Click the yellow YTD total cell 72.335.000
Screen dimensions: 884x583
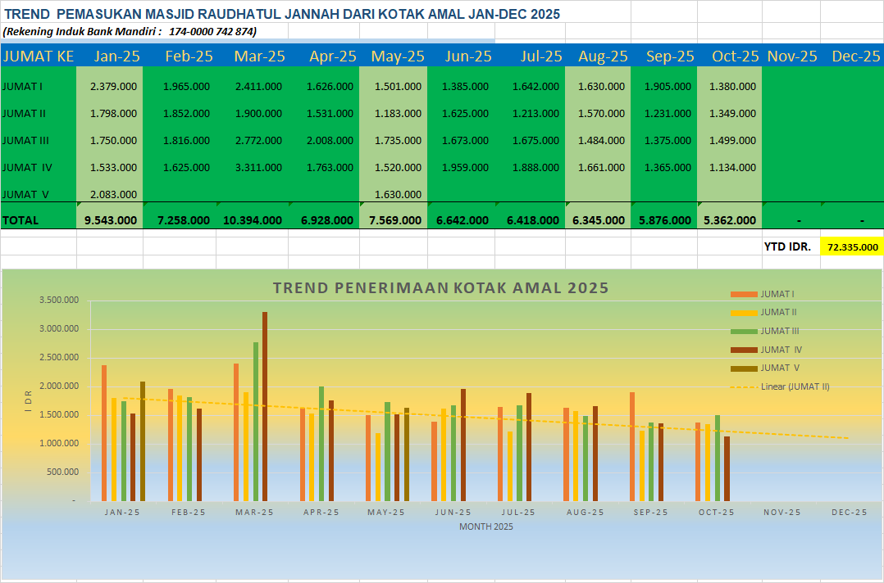pos(852,246)
